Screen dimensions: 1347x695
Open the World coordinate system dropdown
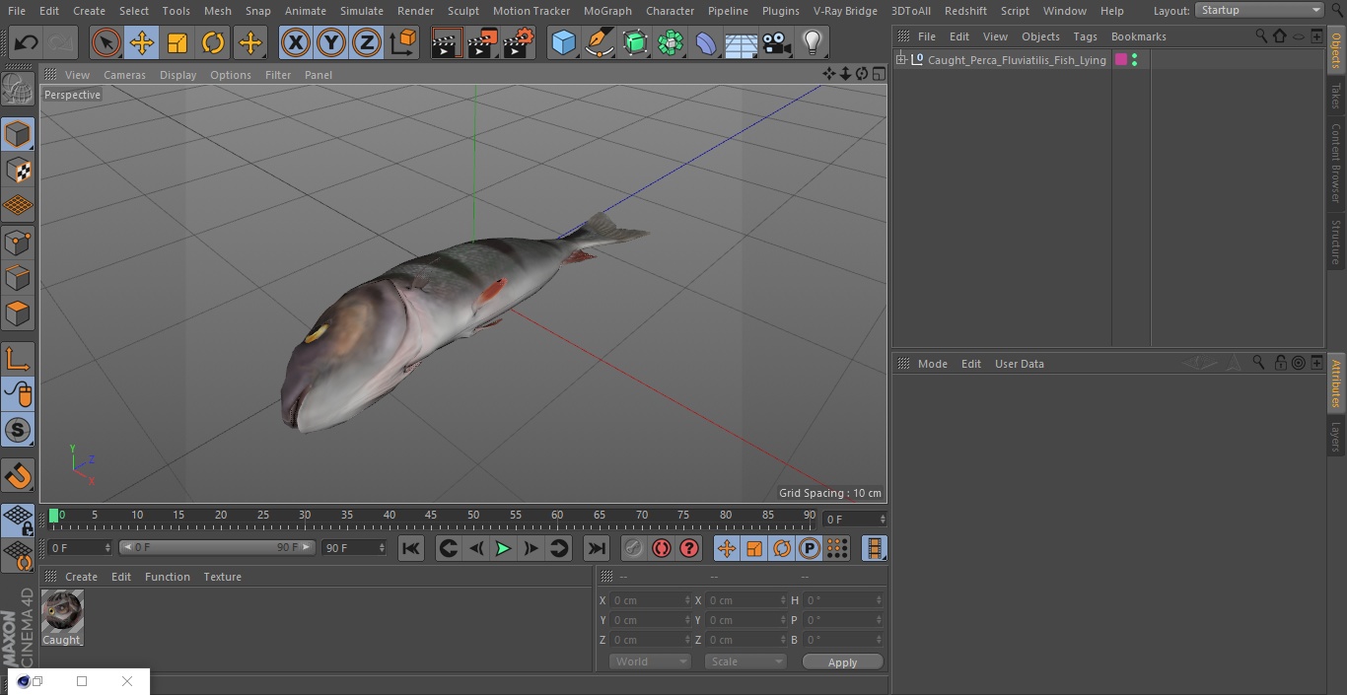650,661
